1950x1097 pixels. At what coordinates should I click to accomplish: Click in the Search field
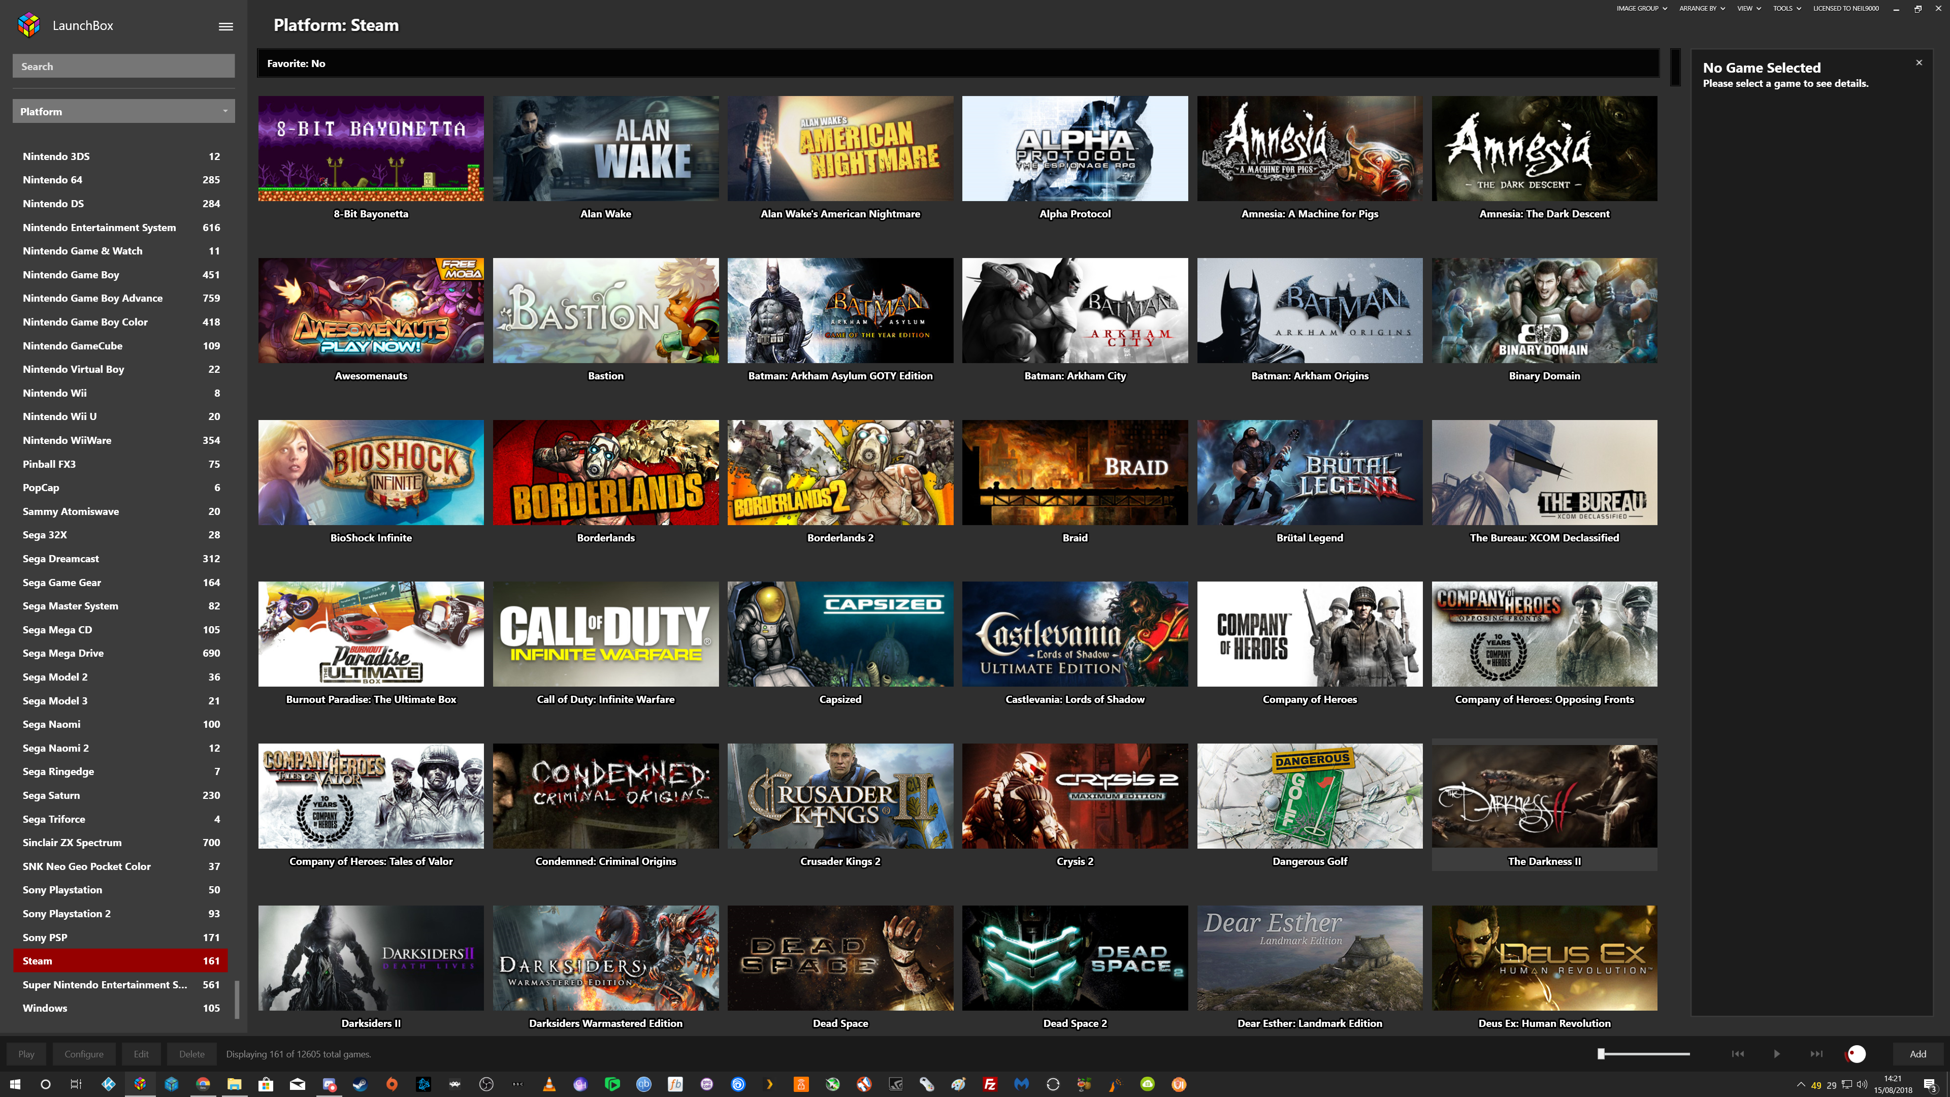click(123, 66)
